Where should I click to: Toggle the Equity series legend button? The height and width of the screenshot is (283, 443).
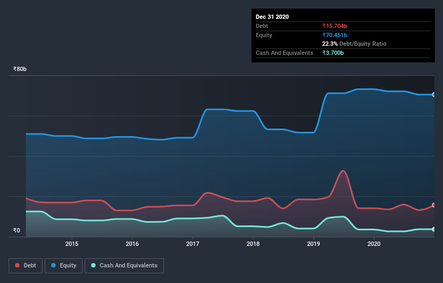pyautogui.click(x=64, y=266)
